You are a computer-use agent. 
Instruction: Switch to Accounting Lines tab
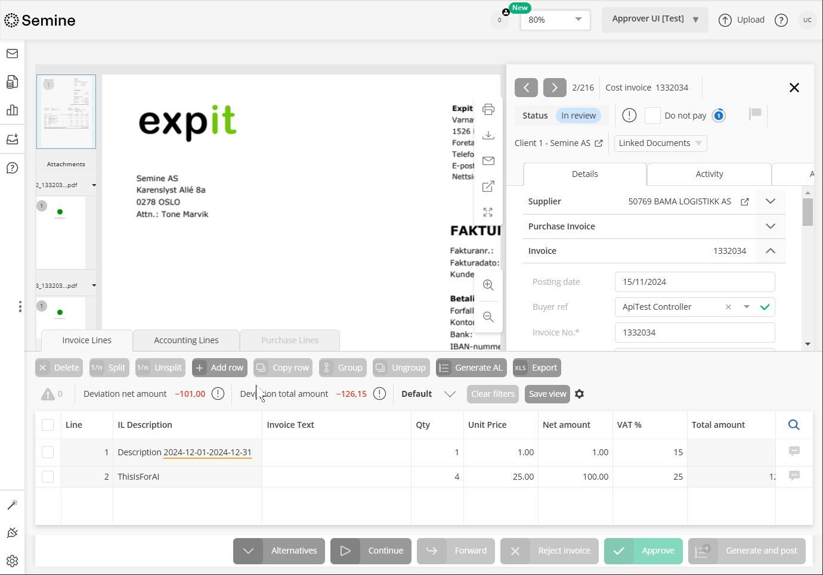(x=186, y=340)
